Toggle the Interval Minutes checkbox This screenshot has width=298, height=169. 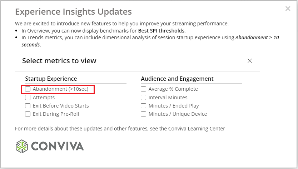tap(144, 98)
